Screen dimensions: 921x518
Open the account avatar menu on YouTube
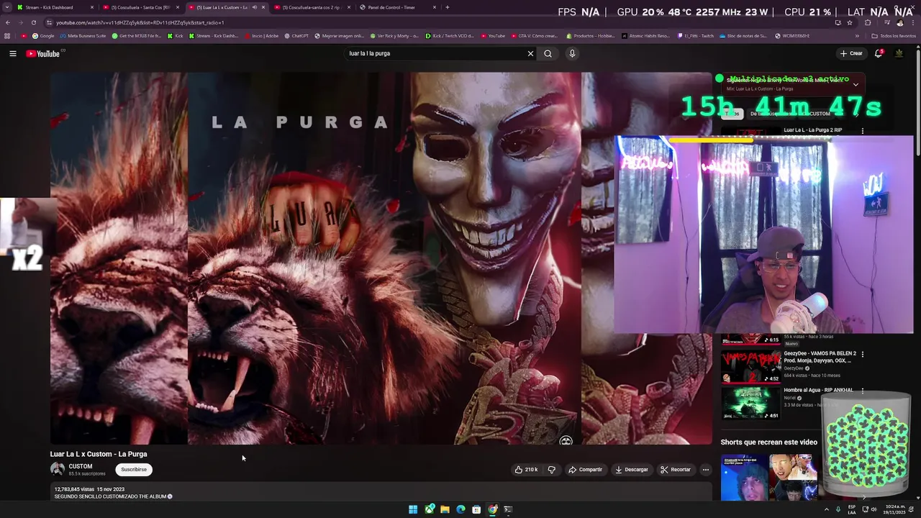click(x=899, y=53)
